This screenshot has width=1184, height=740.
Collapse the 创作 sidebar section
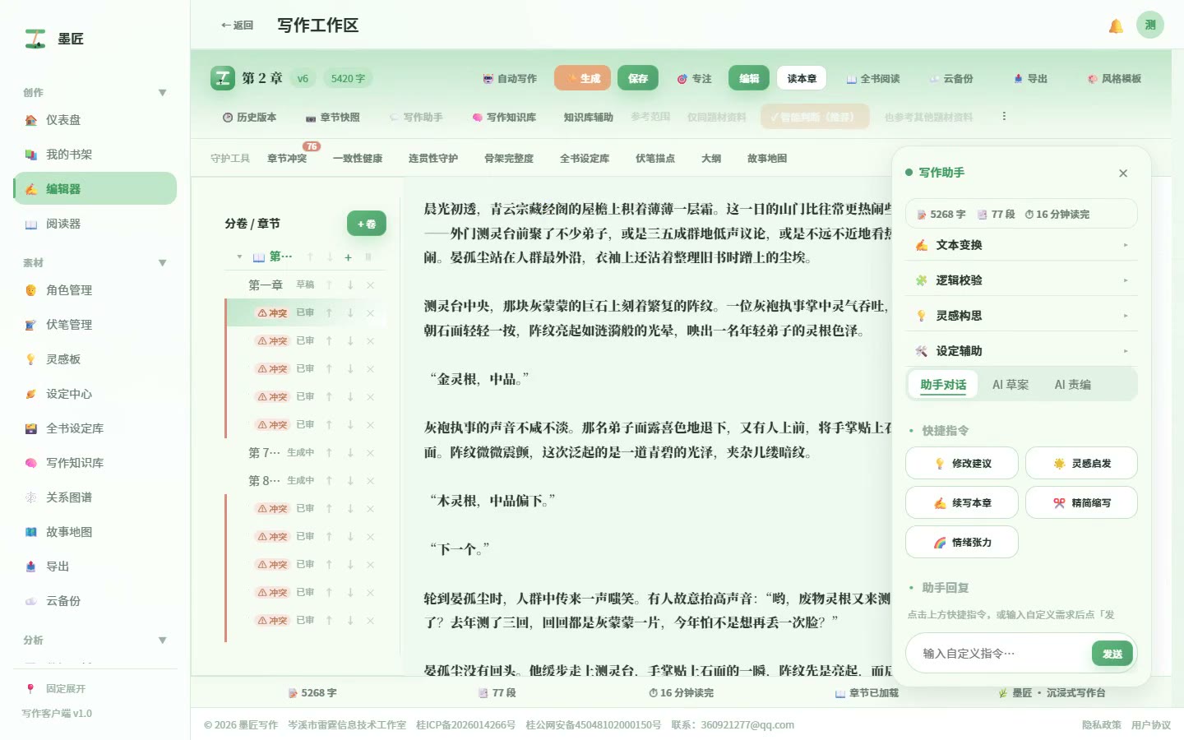point(162,93)
